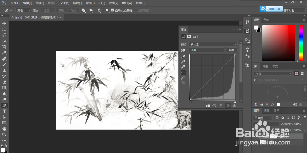Click the curves on-image adjustment hand tool
Viewport: 307px width, 153px height.
click(183, 50)
